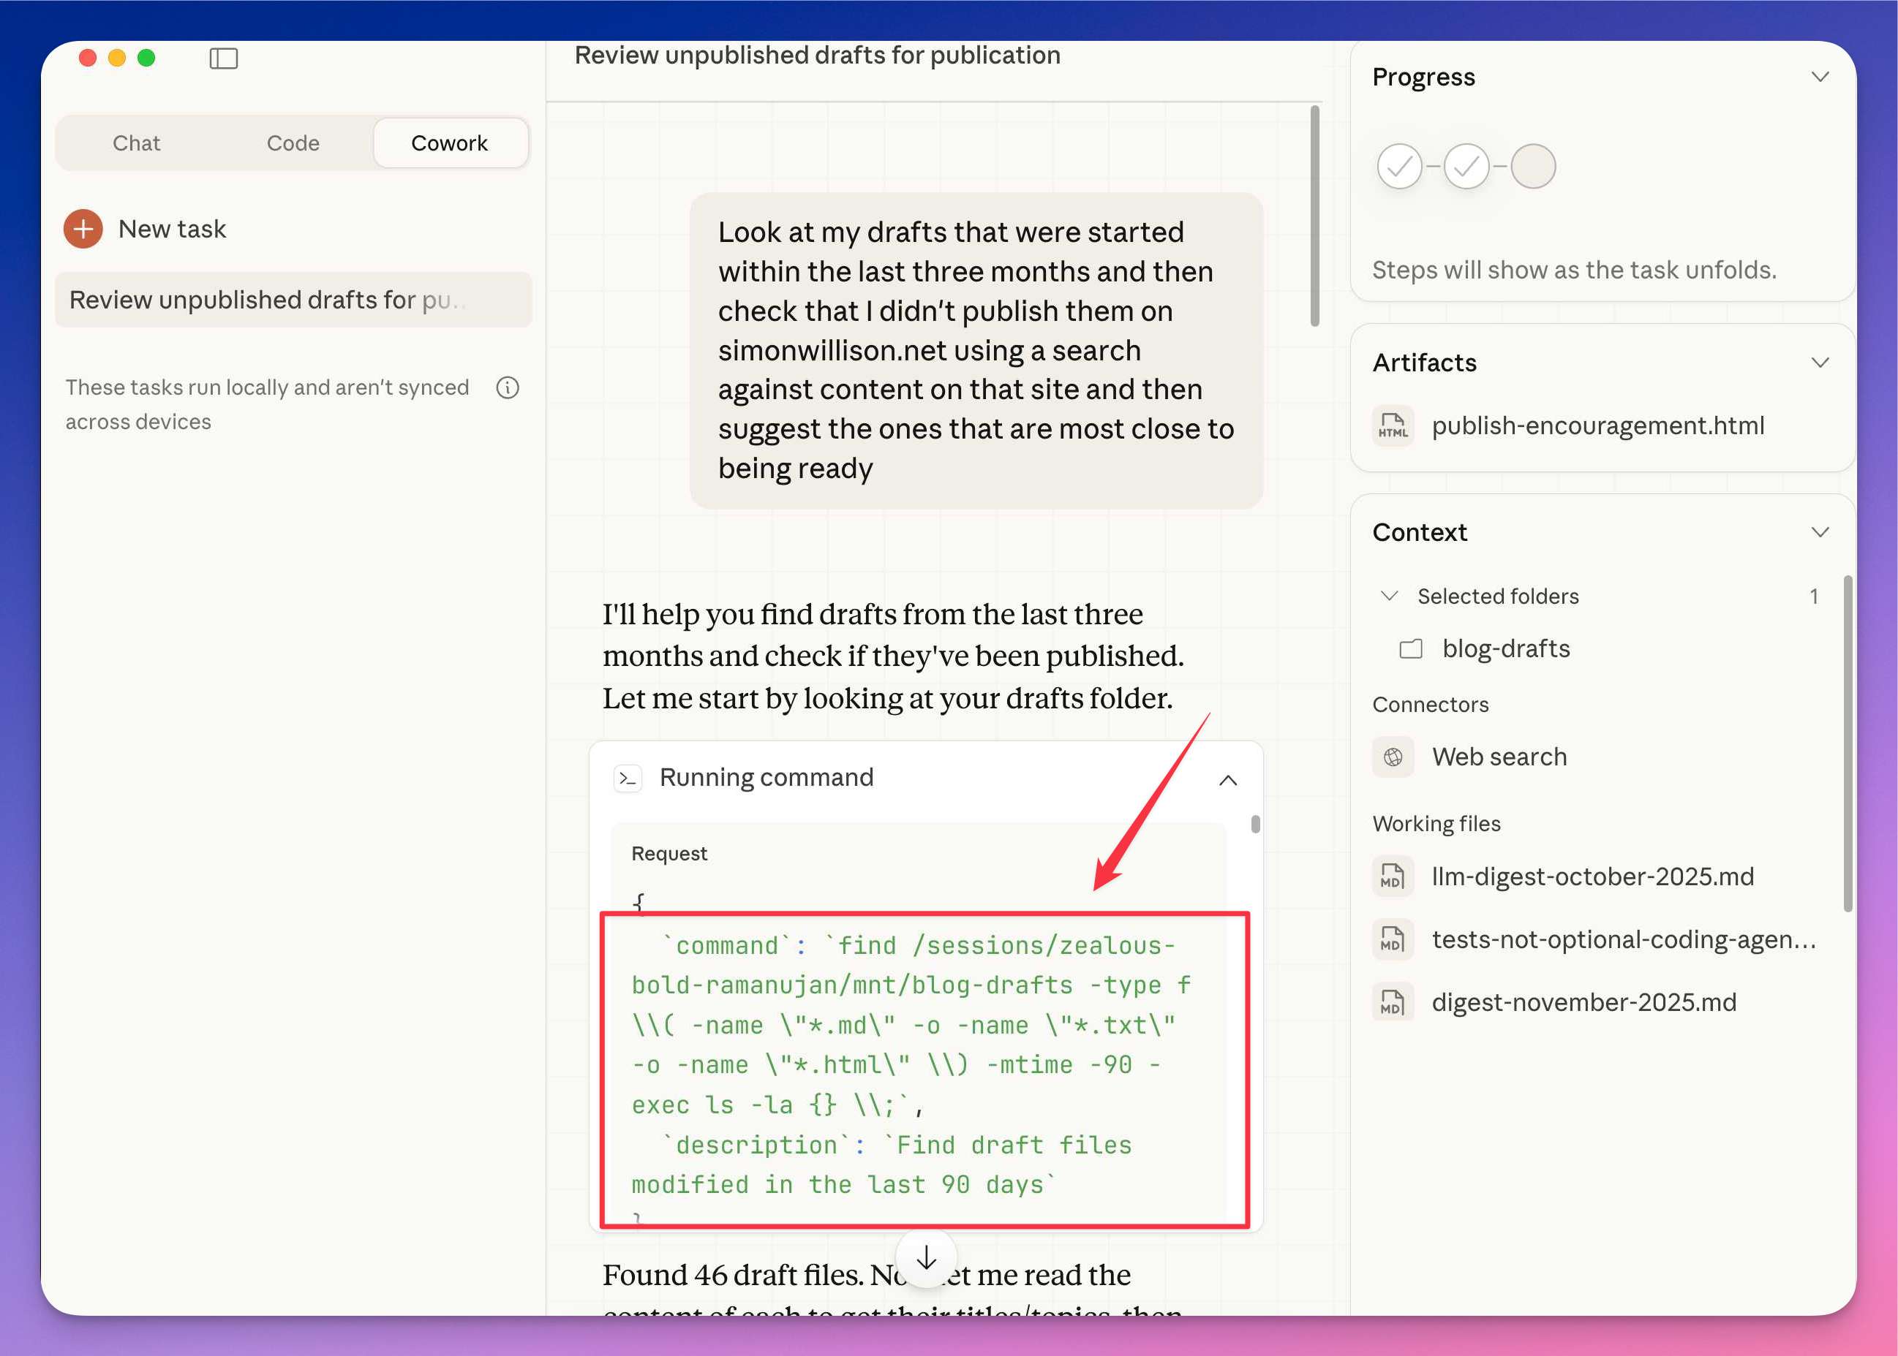Viewport: 1898px width, 1356px height.
Task: Collapse the Progress panel chevron
Action: (1820, 77)
